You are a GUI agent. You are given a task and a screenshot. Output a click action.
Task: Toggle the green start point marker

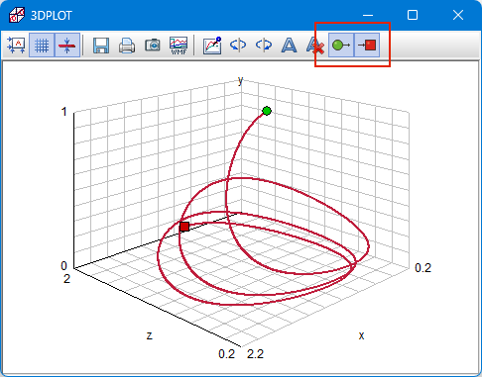pos(341,45)
